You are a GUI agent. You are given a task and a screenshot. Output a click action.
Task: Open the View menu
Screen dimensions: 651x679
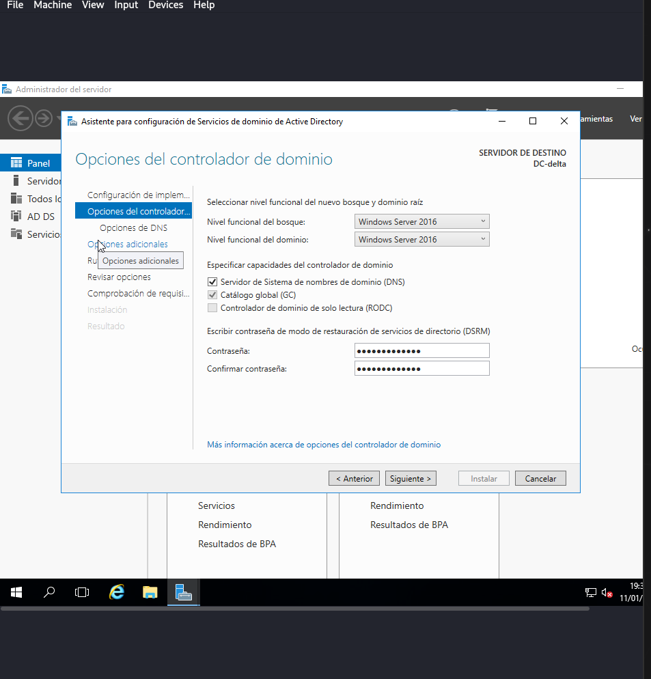pos(93,5)
